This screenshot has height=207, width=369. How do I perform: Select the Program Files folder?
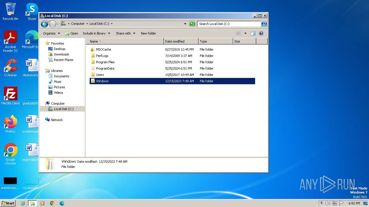[x=105, y=62]
